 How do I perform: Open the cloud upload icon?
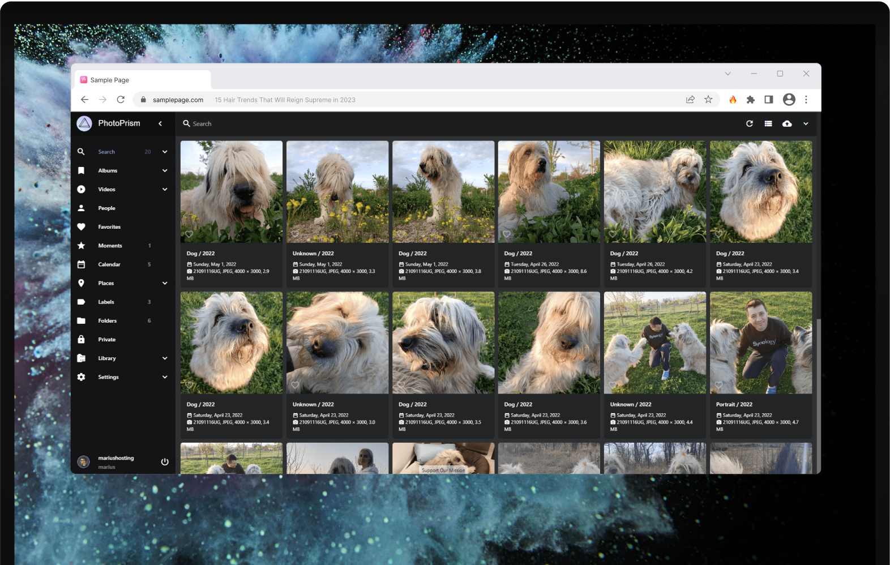787,123
